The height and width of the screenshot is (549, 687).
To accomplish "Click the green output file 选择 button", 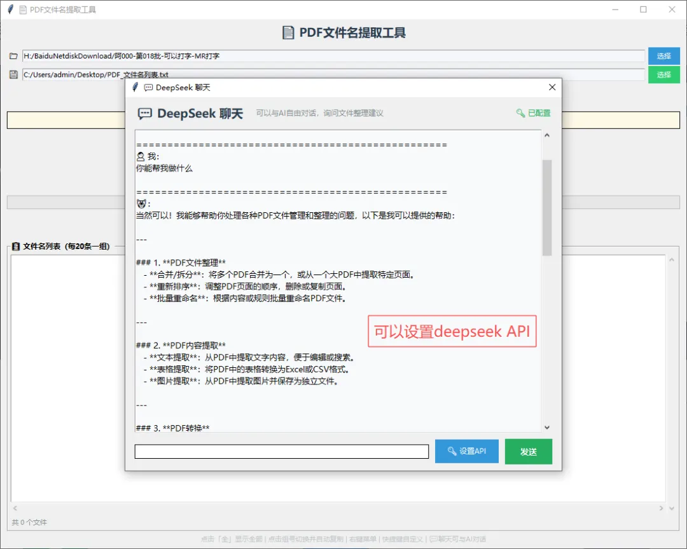I will (663, 74).
